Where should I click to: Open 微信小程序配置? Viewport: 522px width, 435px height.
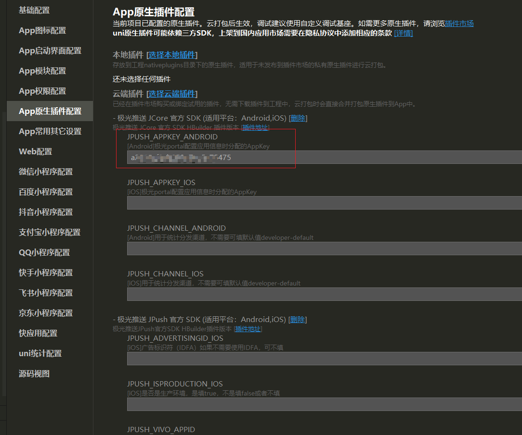[46, 172]
